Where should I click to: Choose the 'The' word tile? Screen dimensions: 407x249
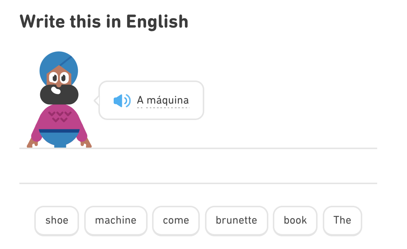(x=343, y=221)
